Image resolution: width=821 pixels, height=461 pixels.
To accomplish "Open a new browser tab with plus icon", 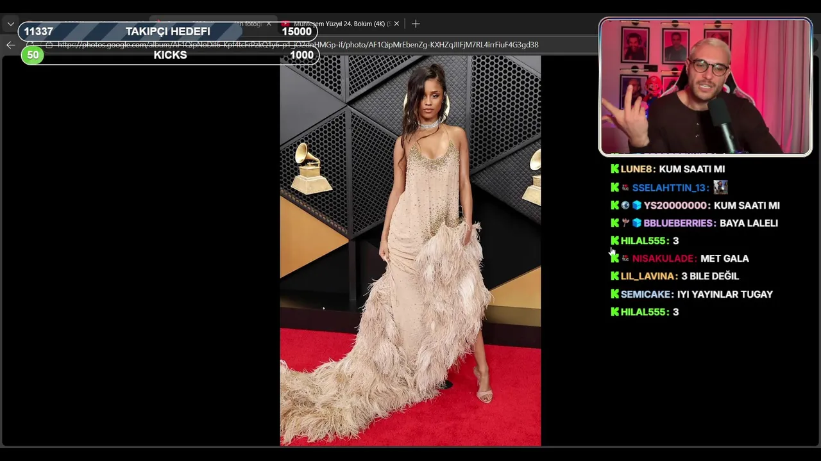I will pos(416,24).
